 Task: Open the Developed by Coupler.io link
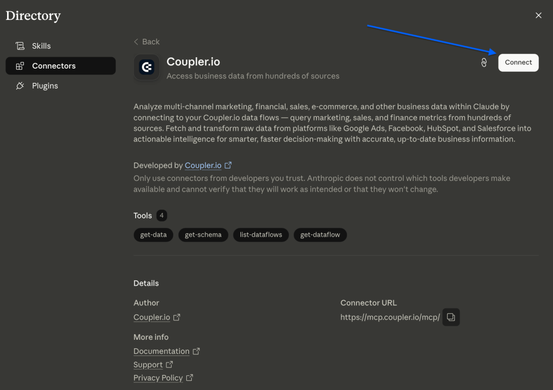pyautogui.click(x=203, y=165)
